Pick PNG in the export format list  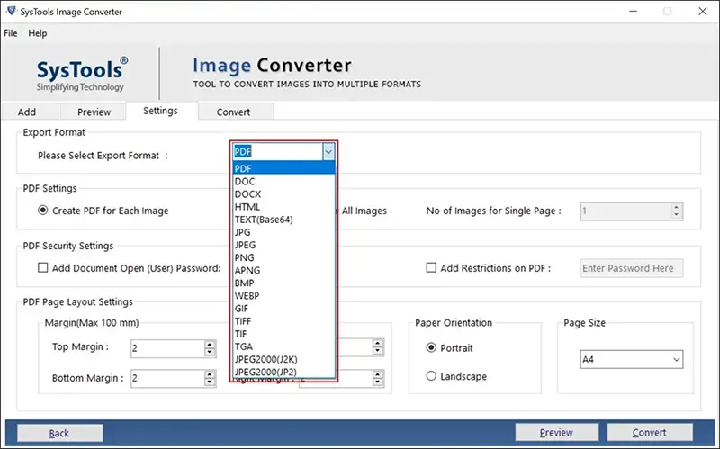click(243, 256)
